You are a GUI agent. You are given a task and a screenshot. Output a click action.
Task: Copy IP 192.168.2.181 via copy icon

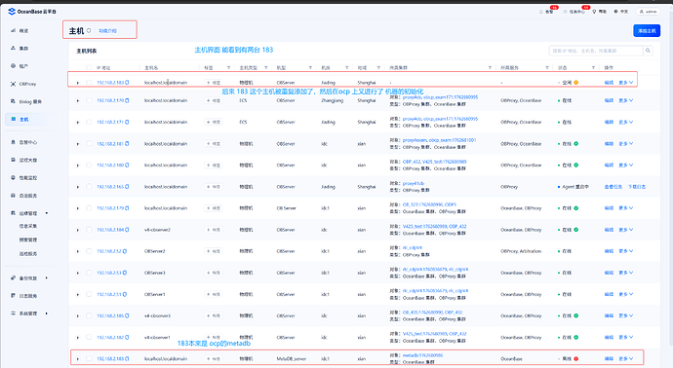[127, 143]
